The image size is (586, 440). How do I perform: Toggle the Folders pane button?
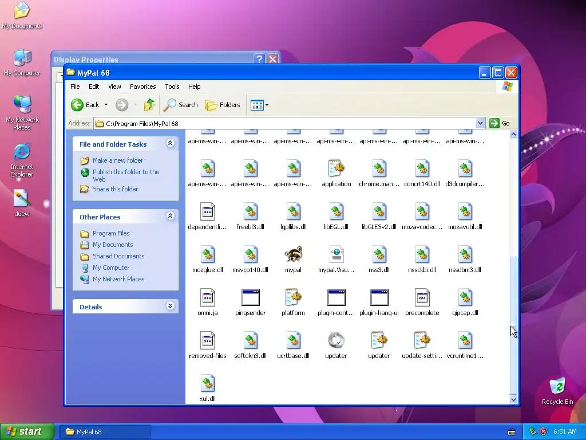223,105
